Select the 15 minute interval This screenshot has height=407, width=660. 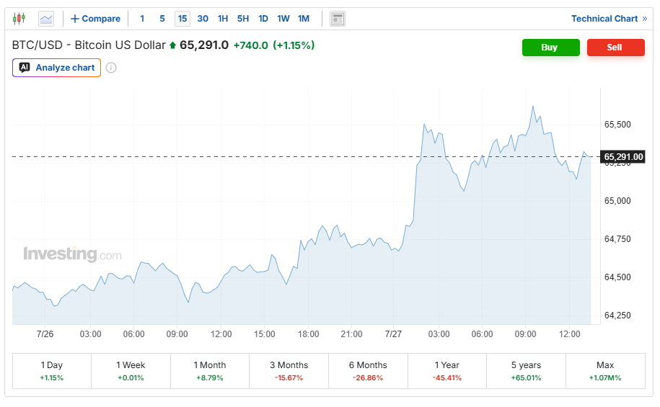[182, 19]
